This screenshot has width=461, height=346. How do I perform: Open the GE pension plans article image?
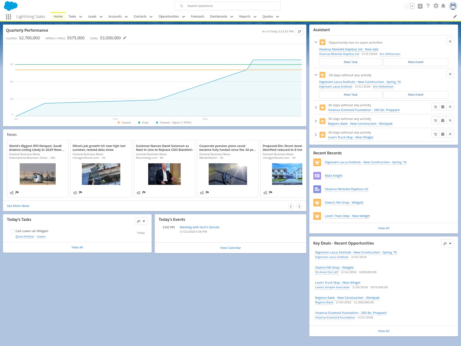coord(228,174)
